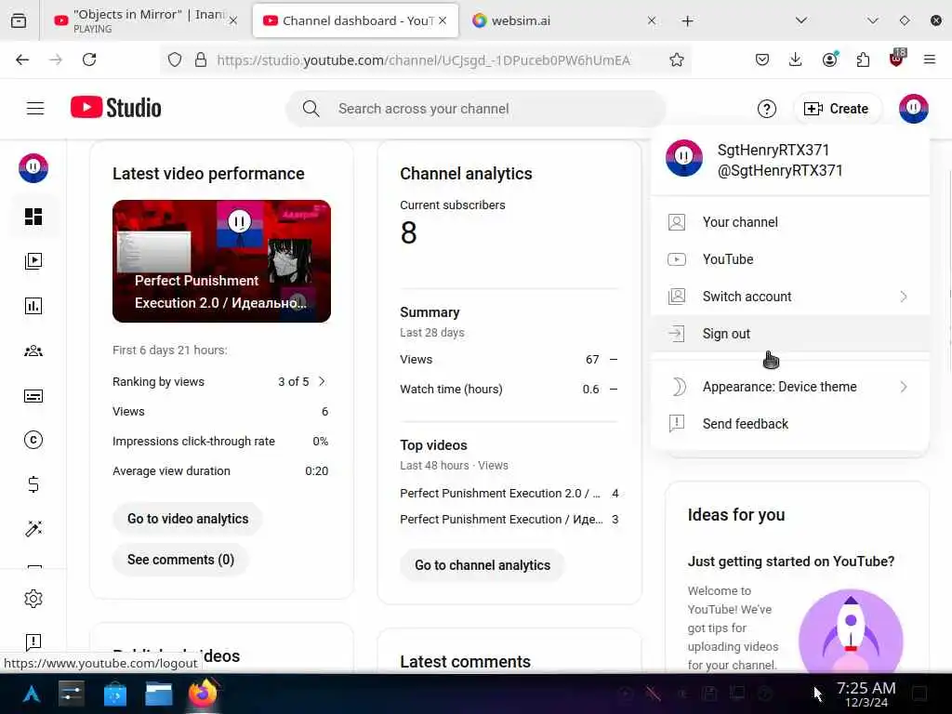Screen dimensions: 952x714
Task: Select Send feedback menu item
Action: click(x=790, y=424)
